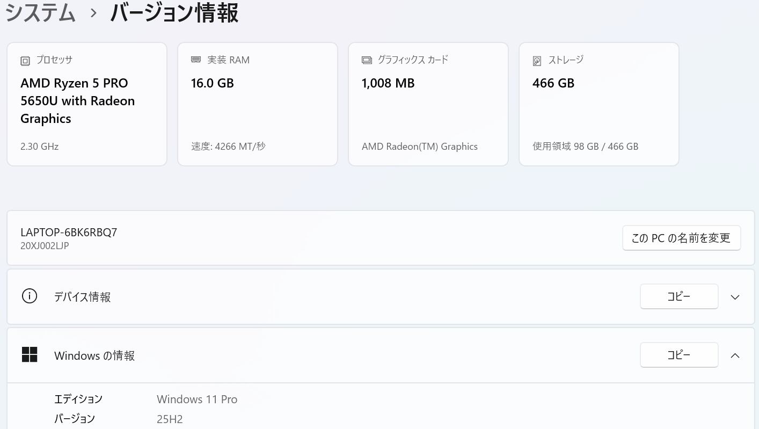Click the AMD Ryzen 5 PRO processor name
The image size is (759, 429).
coord(78,101)
